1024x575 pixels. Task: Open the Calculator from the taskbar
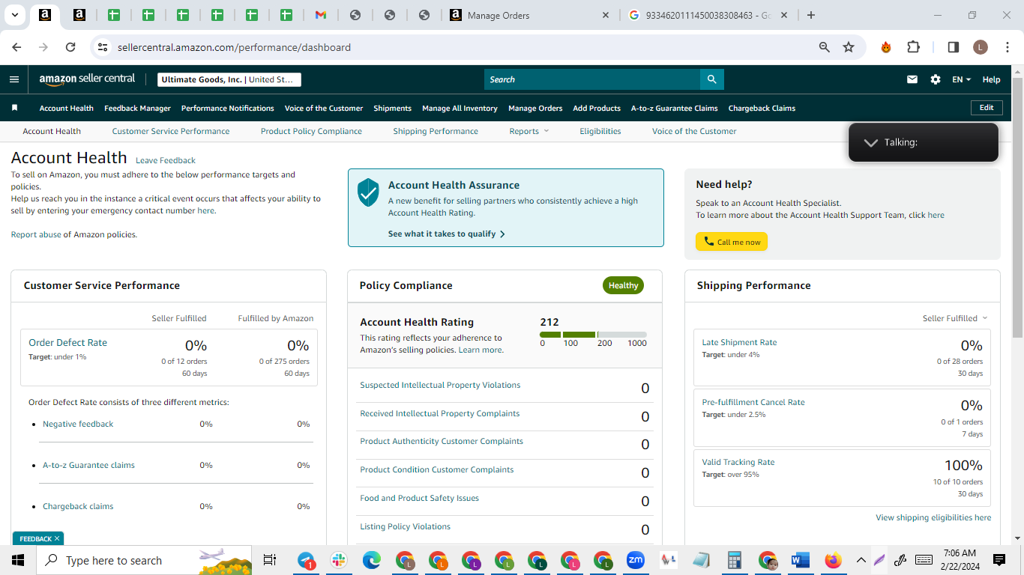coord(734,560)
